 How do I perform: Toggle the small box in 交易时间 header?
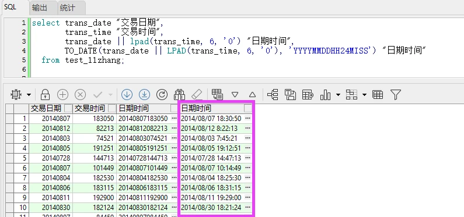112,108
